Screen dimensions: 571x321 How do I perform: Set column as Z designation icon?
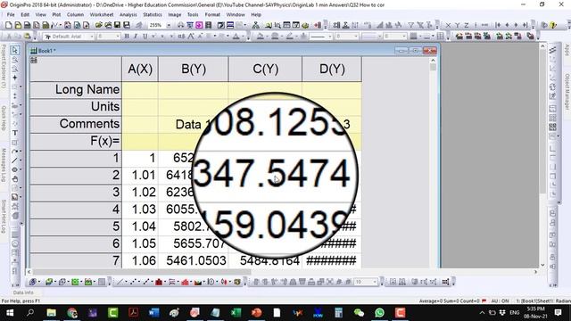point(466,25)
